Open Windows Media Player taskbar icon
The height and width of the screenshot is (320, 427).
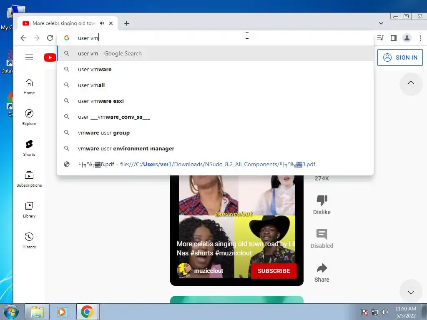(x=62, y=312)
